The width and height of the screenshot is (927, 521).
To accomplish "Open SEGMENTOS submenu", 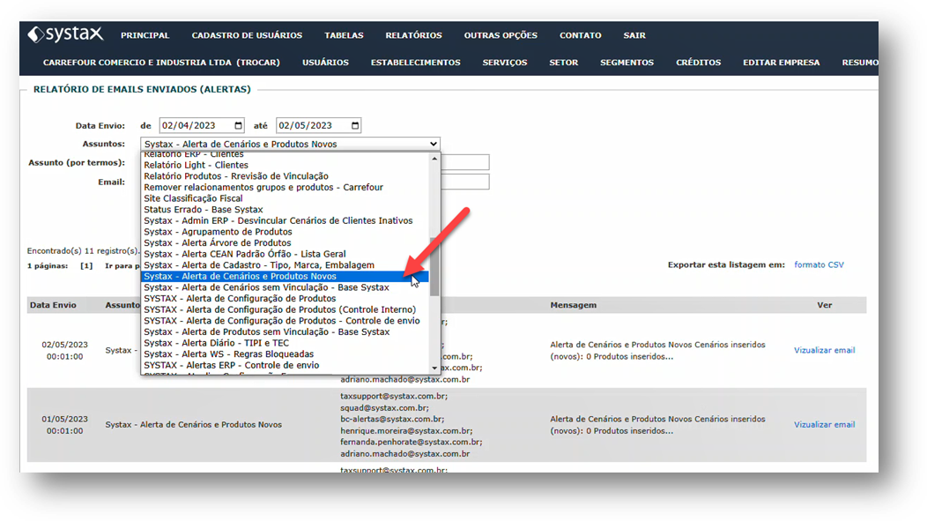I will click(x=627, y=62).
